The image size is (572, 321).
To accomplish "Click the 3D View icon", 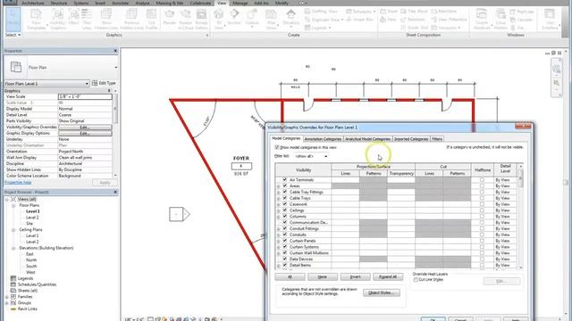I will pos(218,19).
